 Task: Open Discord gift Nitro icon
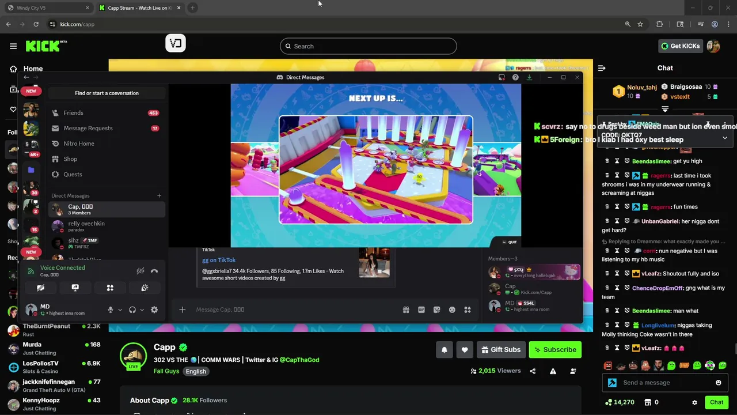(x=406, y=310)
